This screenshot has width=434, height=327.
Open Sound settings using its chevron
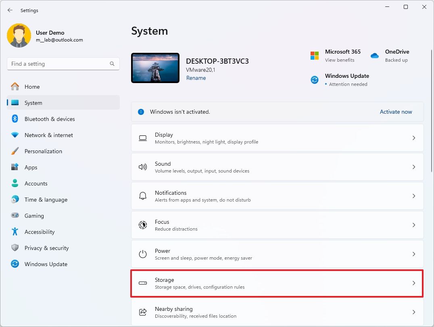pyautogui.click(x=413, y=167)
